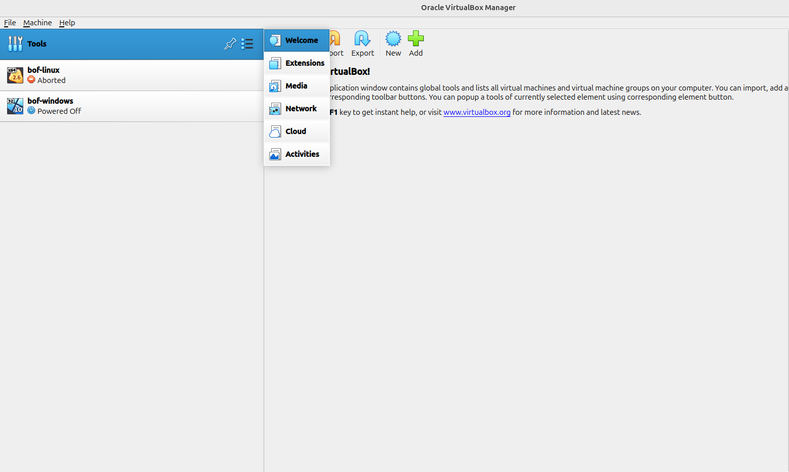Viewport: 789px width, 472px height.
Task: Open the Machine menu
Action: (37, 23)
